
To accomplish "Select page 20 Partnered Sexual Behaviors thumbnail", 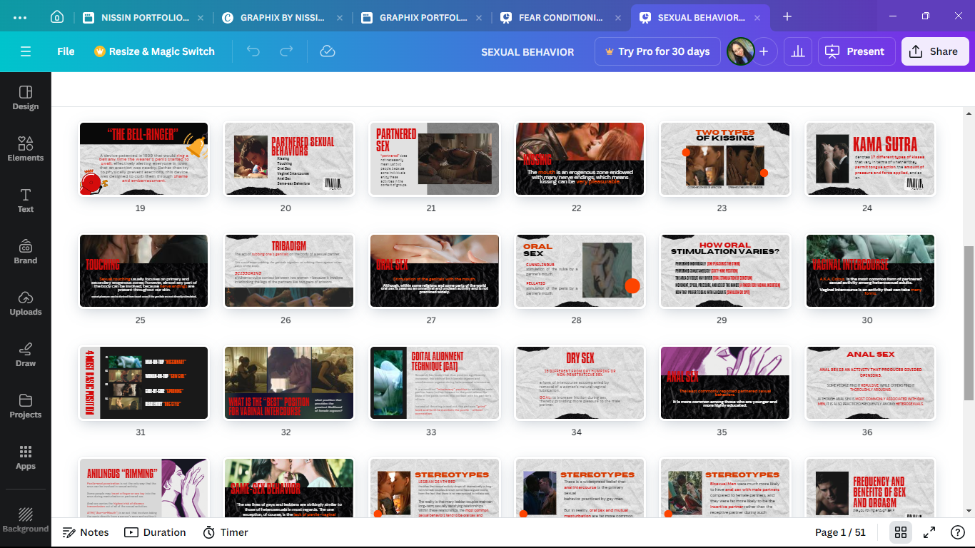I will coord(289,158).
